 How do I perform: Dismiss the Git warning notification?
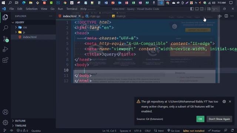pos(230,102)
